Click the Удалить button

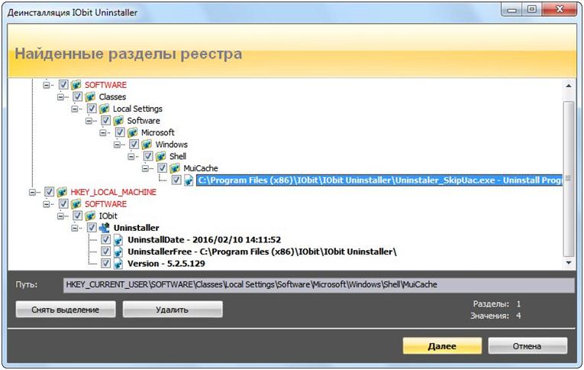(173, 310)
